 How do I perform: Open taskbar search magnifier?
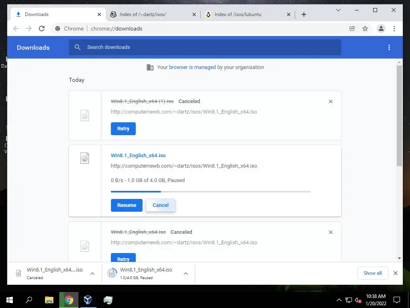point(29,300)
